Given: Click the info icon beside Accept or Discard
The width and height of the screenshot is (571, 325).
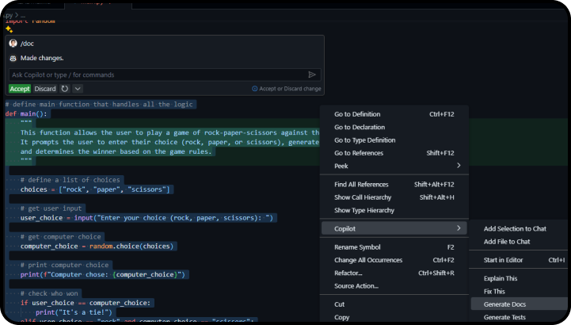Looking at the screenshot, I should tap(254, 89).
